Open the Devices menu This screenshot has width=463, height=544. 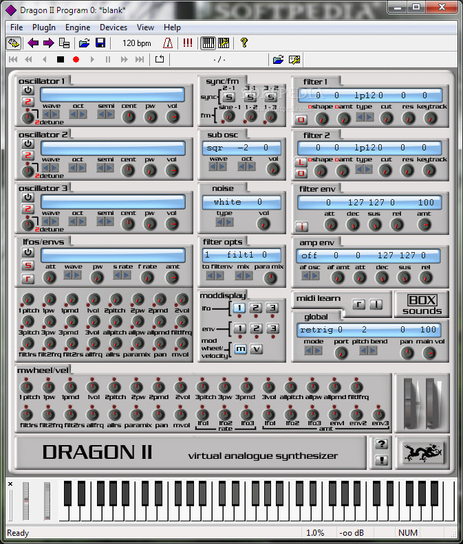point(114,27)
